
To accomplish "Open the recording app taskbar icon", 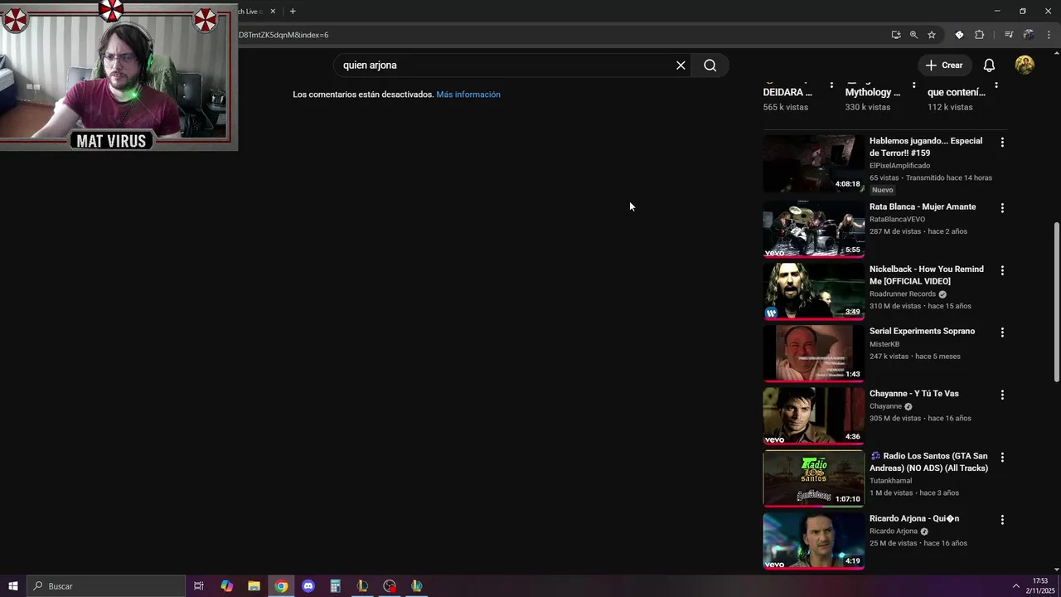I will pos(390,586).
